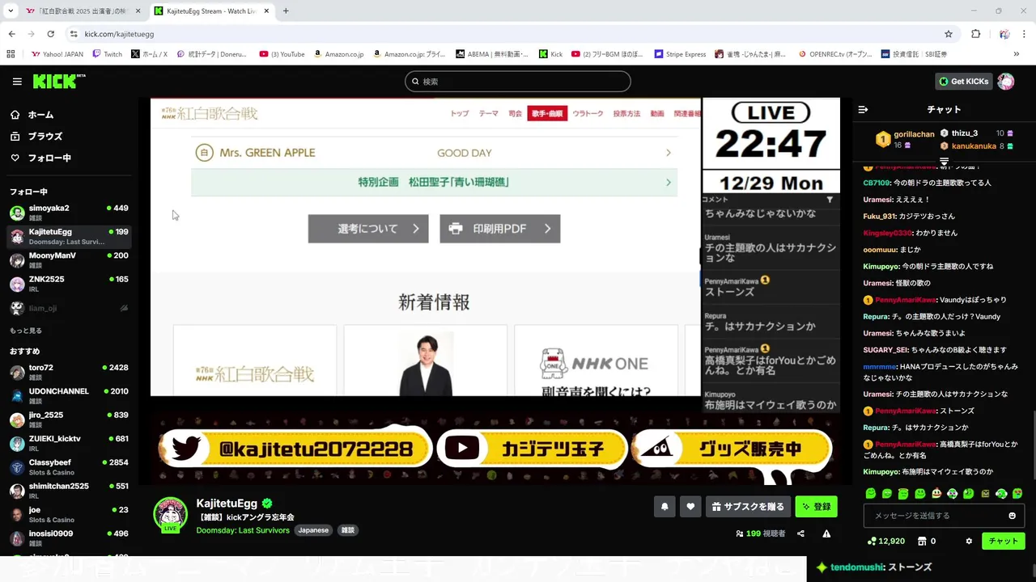Switch to the KajitetuEgg Stream tab
The height and width of the screenshot is (582, 1036).
[x=210, y=11]
